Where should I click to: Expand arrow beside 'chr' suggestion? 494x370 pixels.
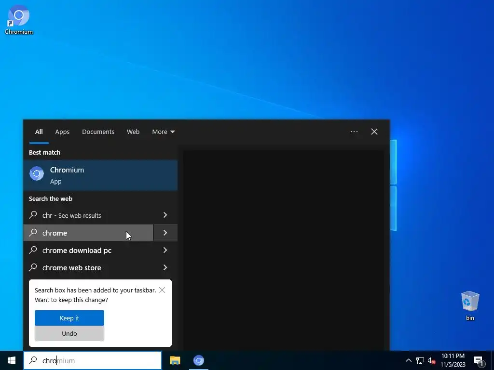[165, 215]
